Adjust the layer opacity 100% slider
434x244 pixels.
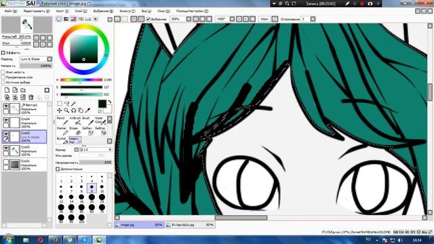[x=36, y=66]
